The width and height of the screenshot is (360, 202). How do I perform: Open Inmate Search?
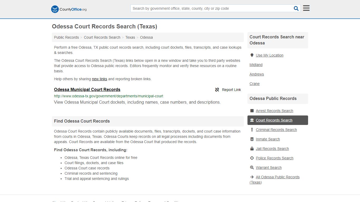(x=268, y=139)
